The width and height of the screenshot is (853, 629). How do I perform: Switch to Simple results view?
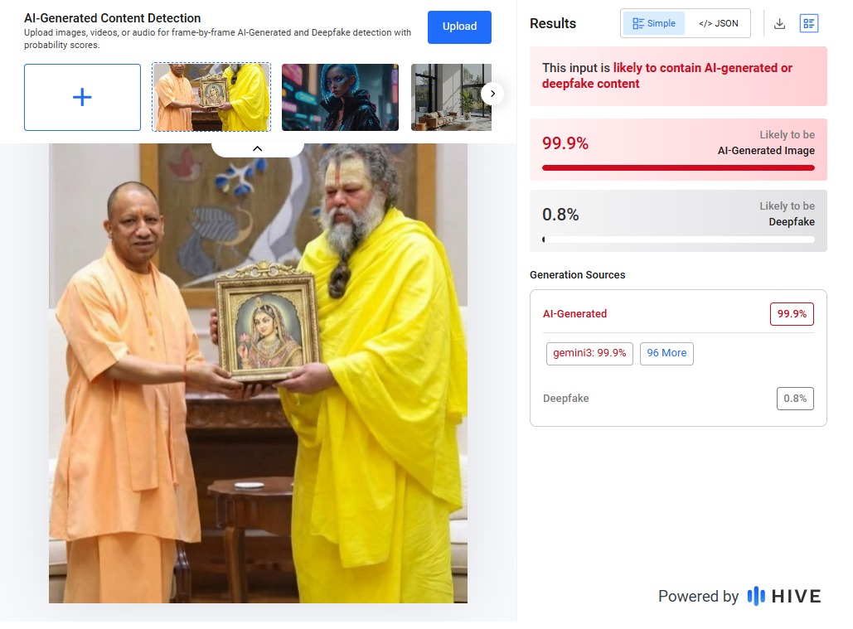tap(653, 24)
